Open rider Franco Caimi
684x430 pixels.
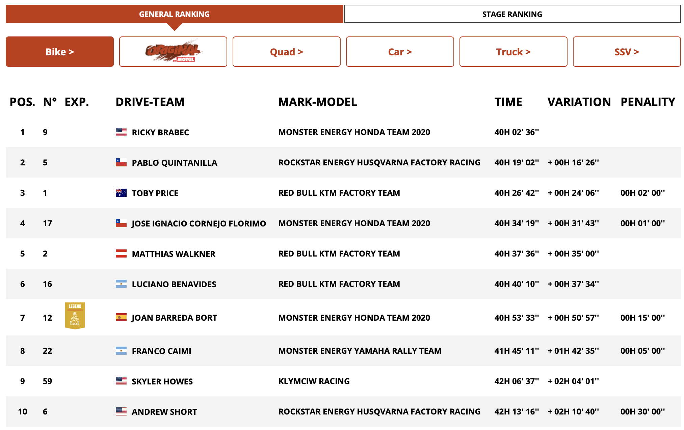[x=161, y=351]
